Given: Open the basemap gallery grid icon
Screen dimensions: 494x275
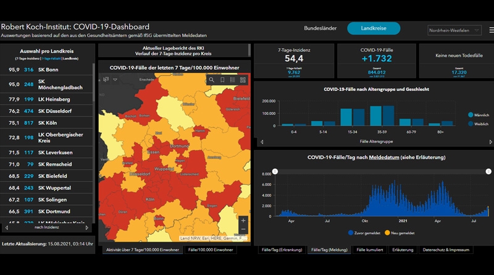Looking at the screenshot, I should click(x=243, y=80).
